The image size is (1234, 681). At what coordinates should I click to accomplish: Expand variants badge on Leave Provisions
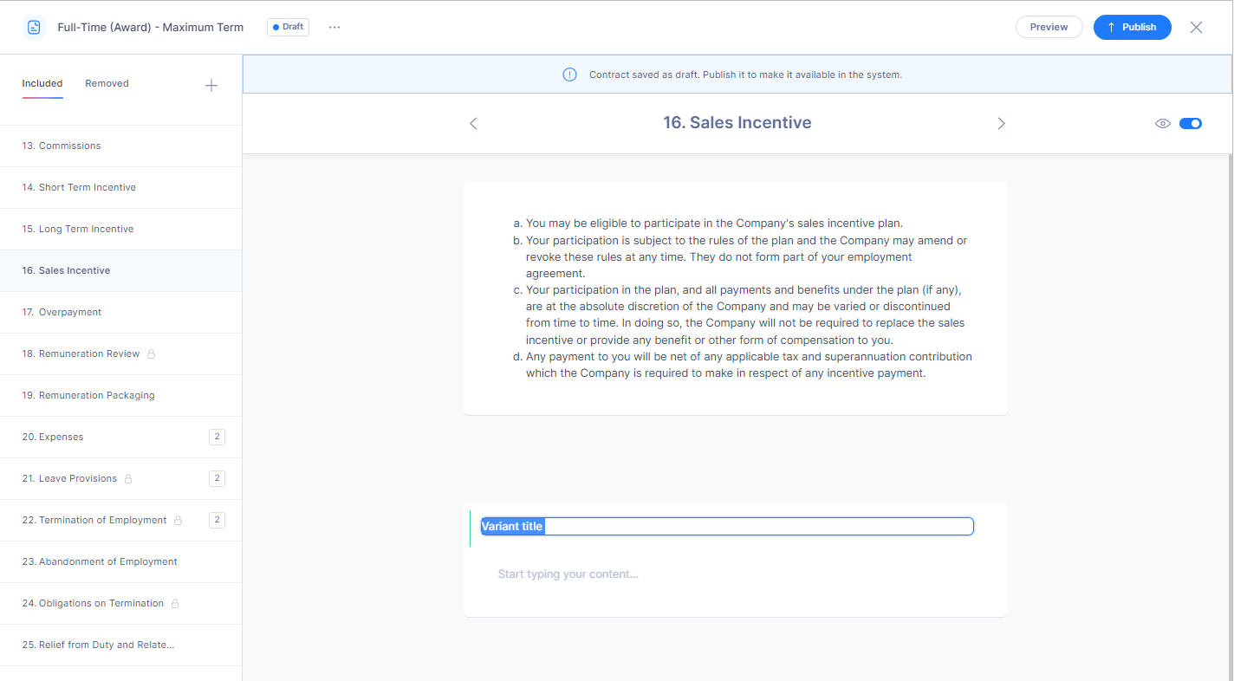(x=217, y=478)
